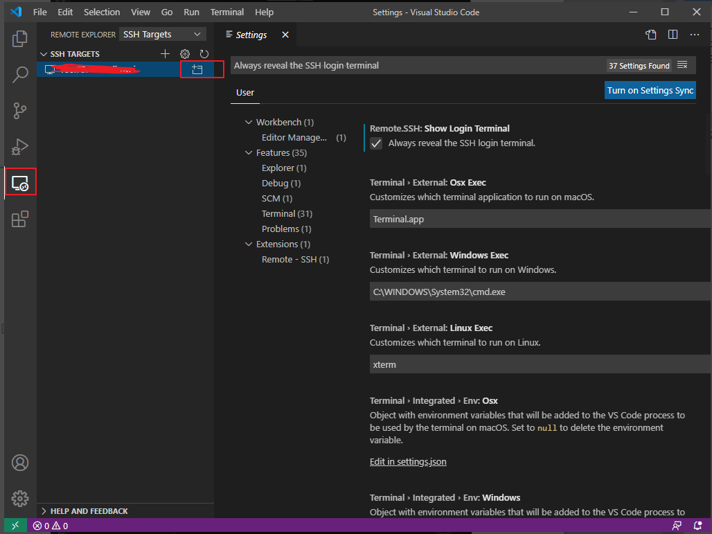Image resolution: width=712 pixels, height=534 pixels.
Task: Open the Run and Debug view
Action: [x=20, y=147]
